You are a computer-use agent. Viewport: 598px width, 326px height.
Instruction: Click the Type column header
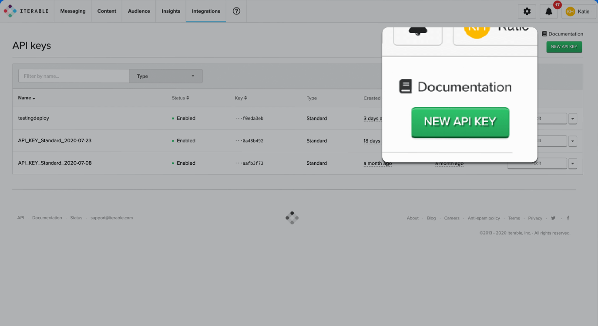pyautogui.click(x=312, y=98)
